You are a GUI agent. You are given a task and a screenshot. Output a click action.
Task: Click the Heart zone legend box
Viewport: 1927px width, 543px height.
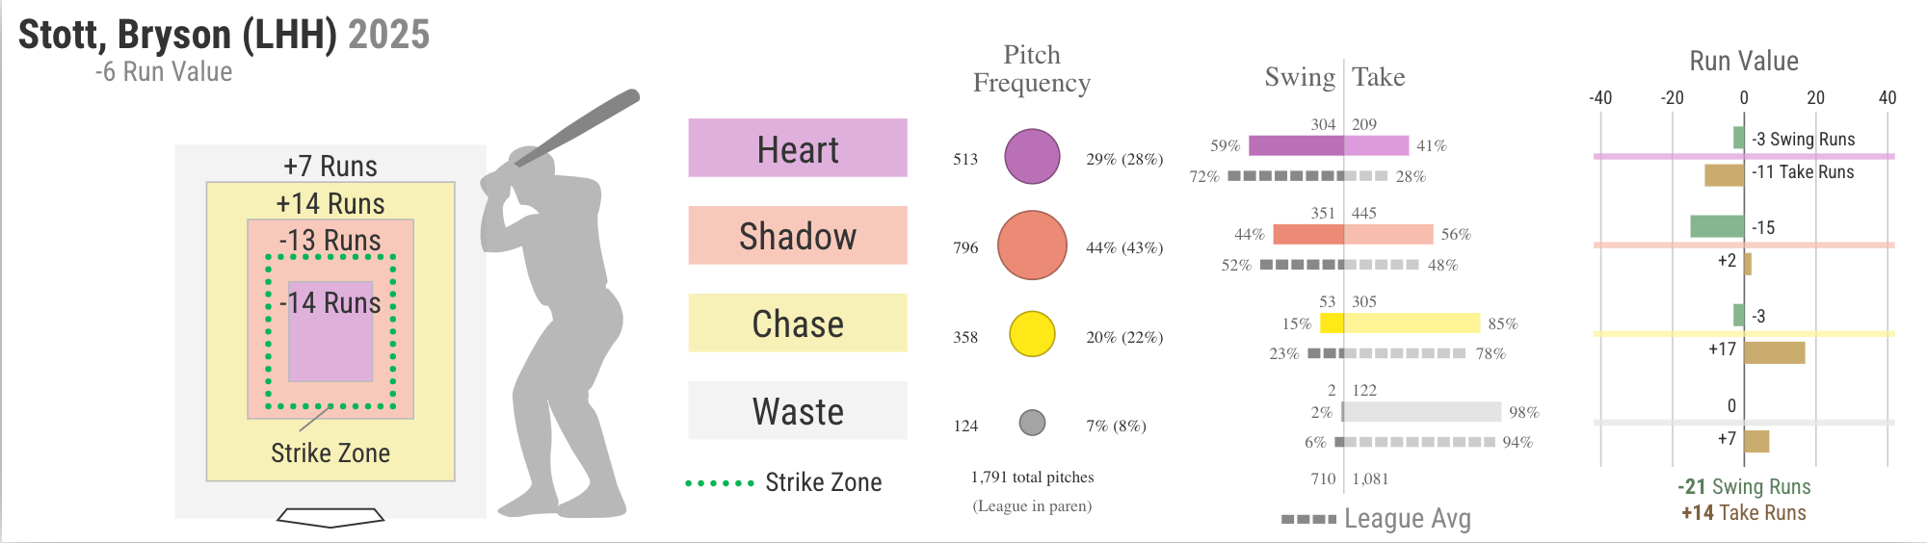click(798, 148)
